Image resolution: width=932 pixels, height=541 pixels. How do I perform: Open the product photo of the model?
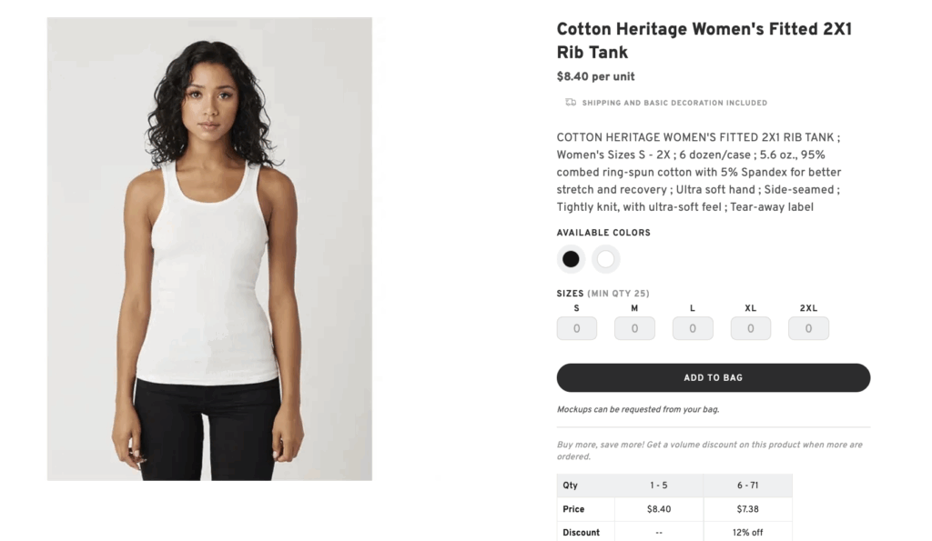click(x=208, y=247)
